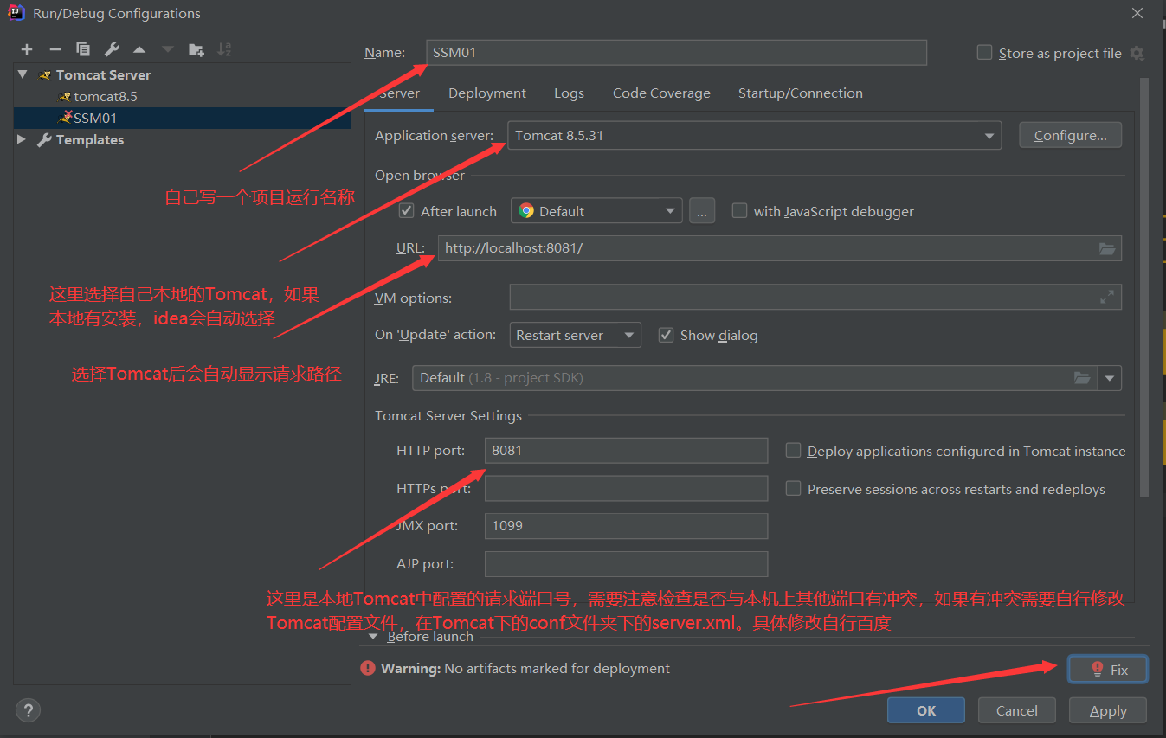The width and height of the screenshot is (1166, 738).
Task: Toggle the Show dialog checkbox
Action: pyautogui.click(x=666, y=335)
